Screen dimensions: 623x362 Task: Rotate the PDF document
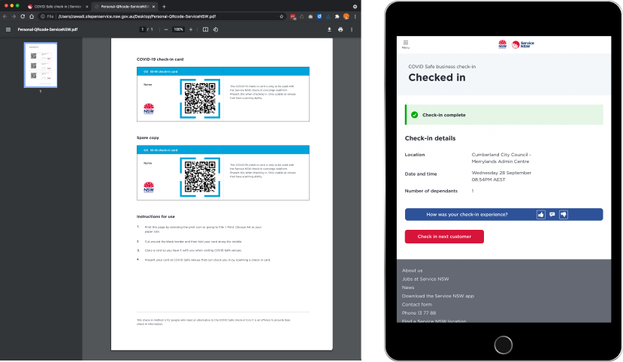coord(216,29)
